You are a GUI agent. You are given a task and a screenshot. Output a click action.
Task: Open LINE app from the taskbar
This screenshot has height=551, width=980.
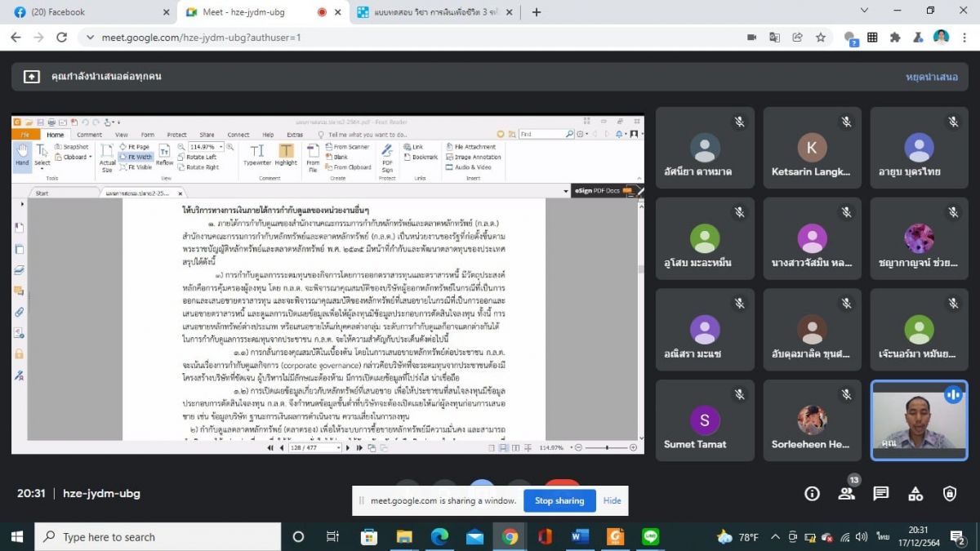coord(651,536)
